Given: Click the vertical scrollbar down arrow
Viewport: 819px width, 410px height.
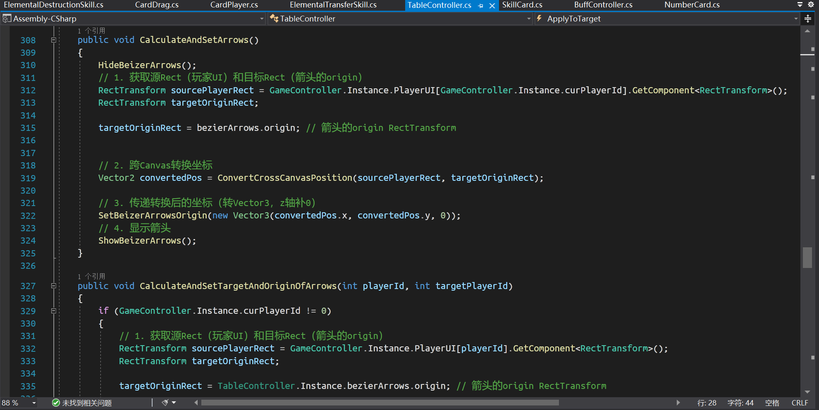Looking at the screenshot, I should tap(807, 392).
